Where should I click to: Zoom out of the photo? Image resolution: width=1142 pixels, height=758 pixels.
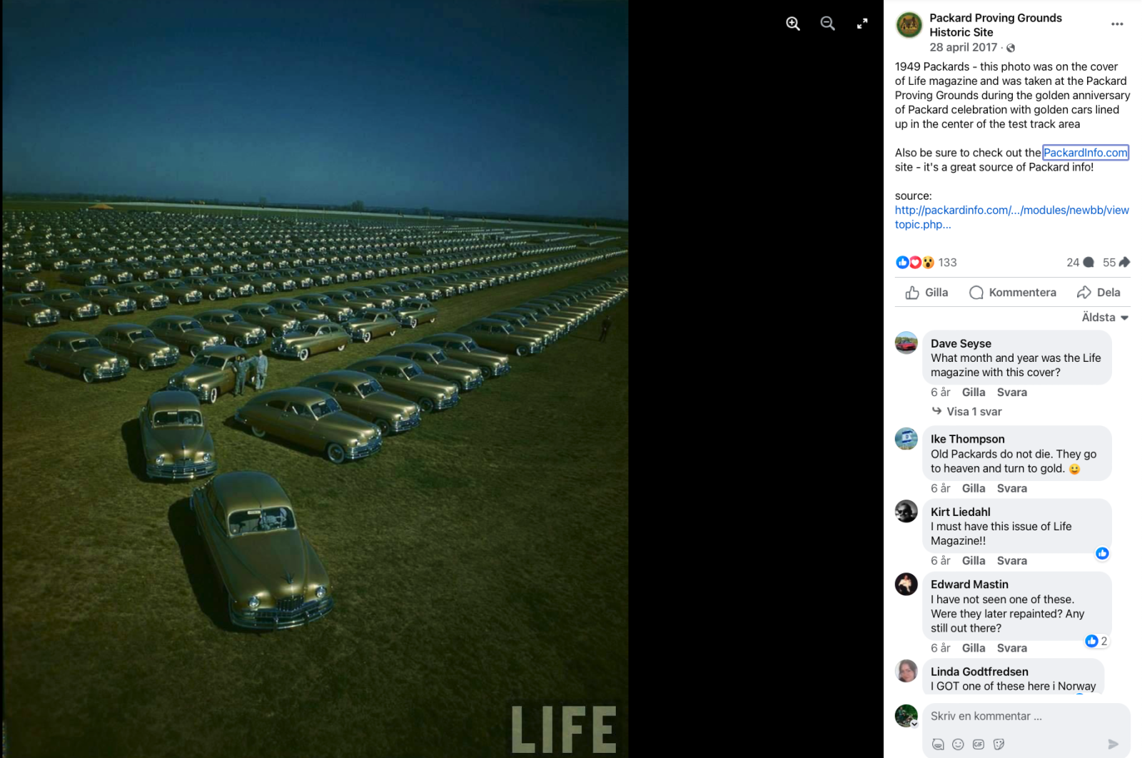pos(828,24)
